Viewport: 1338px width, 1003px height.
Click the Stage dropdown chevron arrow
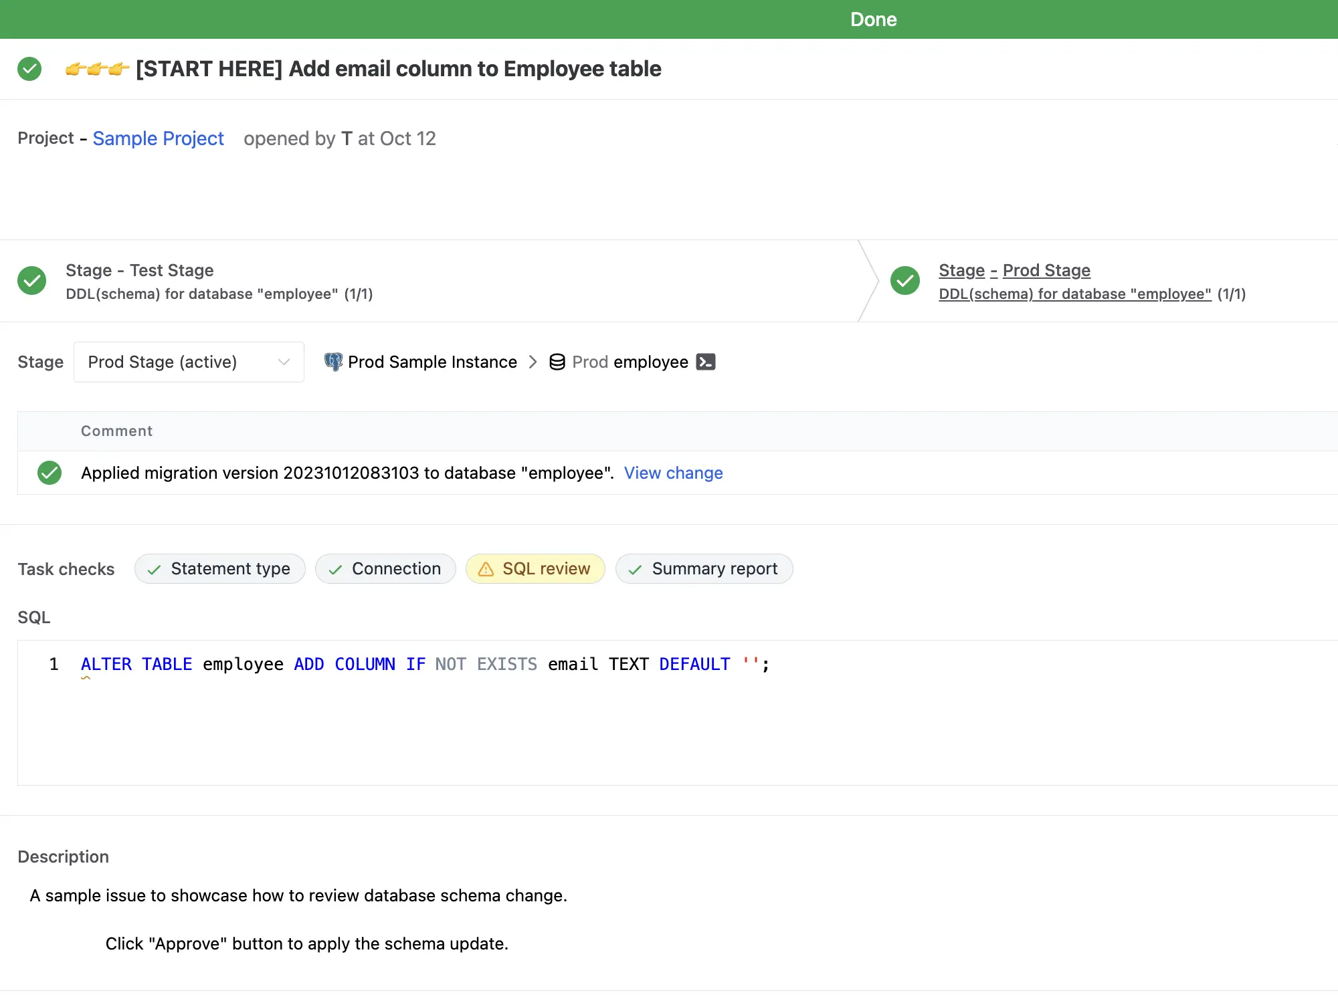point(284,362)
